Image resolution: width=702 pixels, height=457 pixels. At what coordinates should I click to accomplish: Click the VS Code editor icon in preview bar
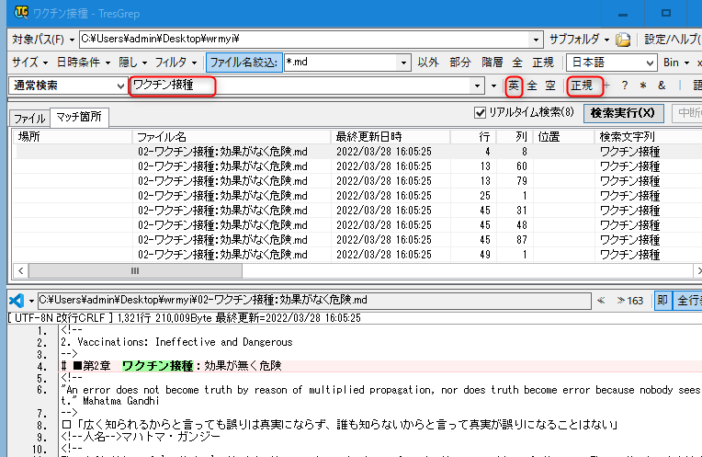point(16,300)
